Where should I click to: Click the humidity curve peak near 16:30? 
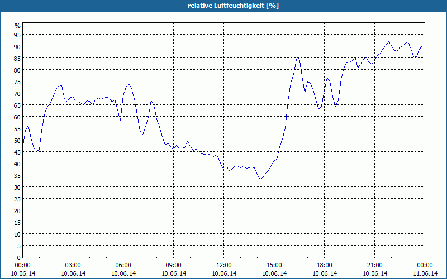click(x=298, y=58)
